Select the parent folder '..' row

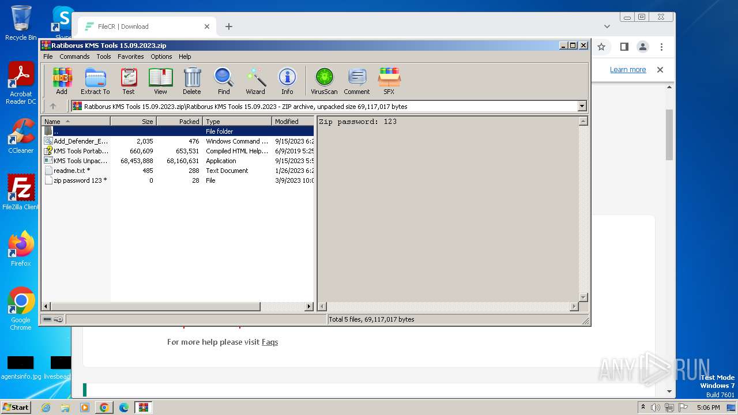[x=178, y=131]
